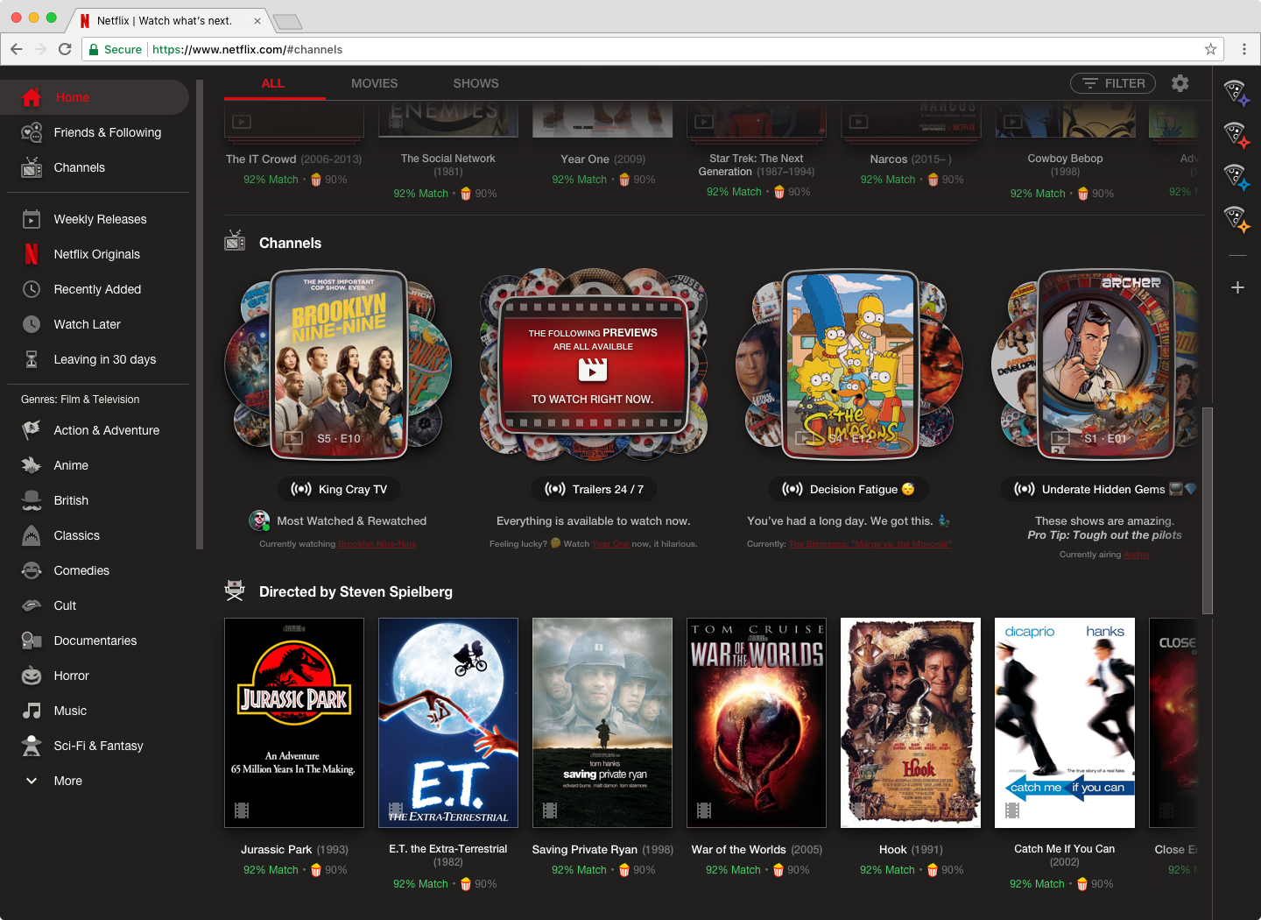Screen dimensions: 1261x920
Task: Open the Hook movie poster
Action: (911, 723)
